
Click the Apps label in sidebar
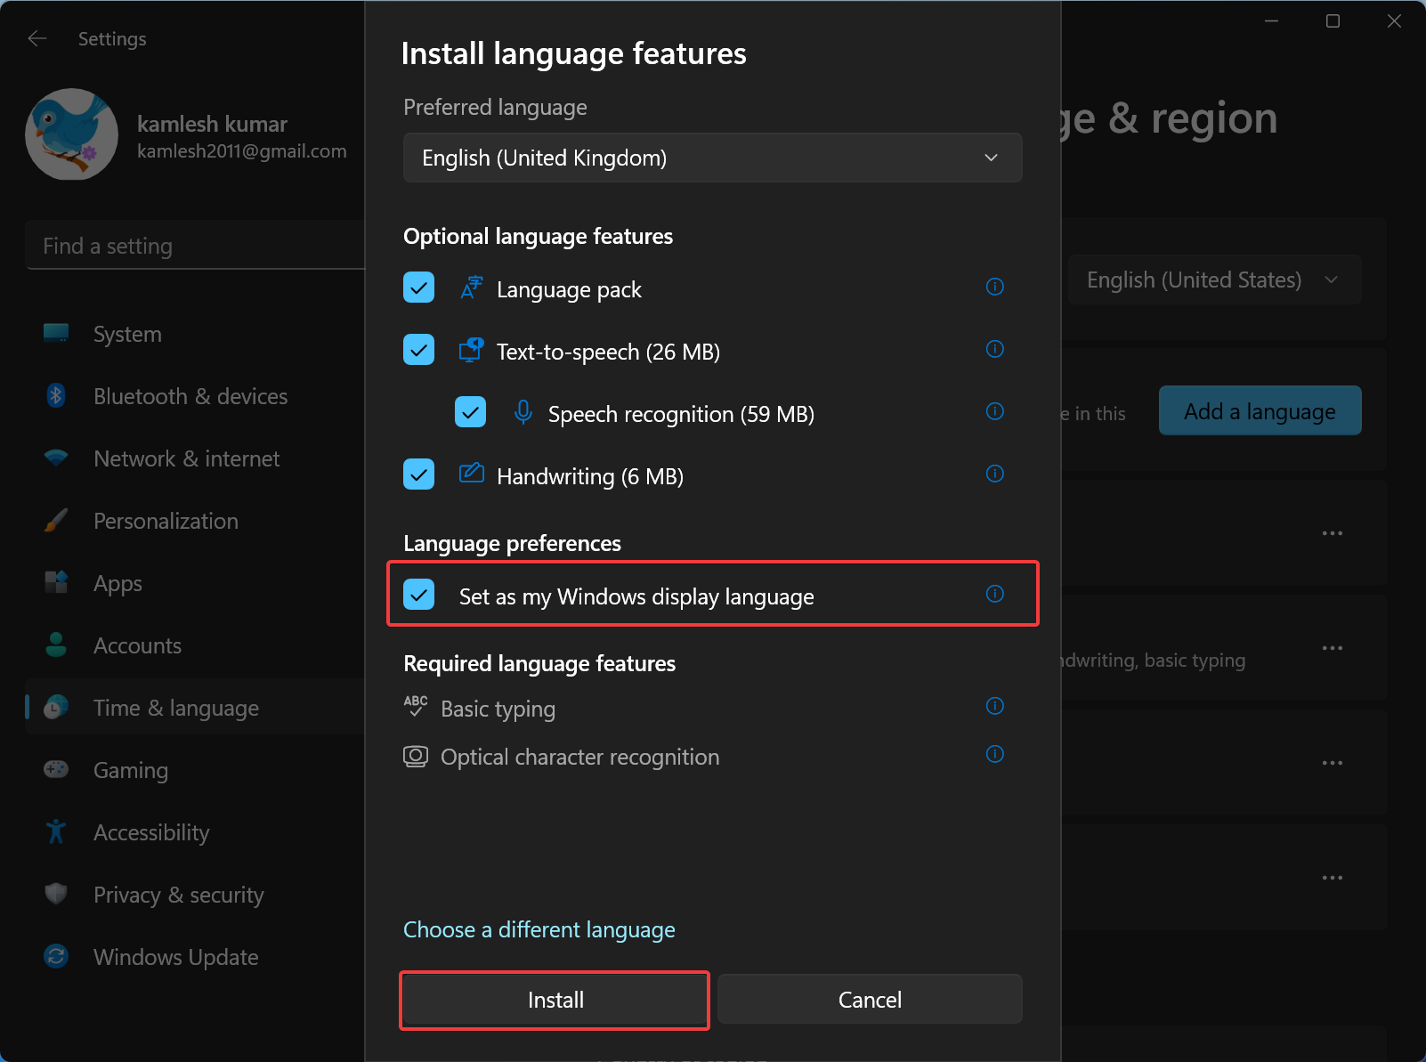[117, 583]
